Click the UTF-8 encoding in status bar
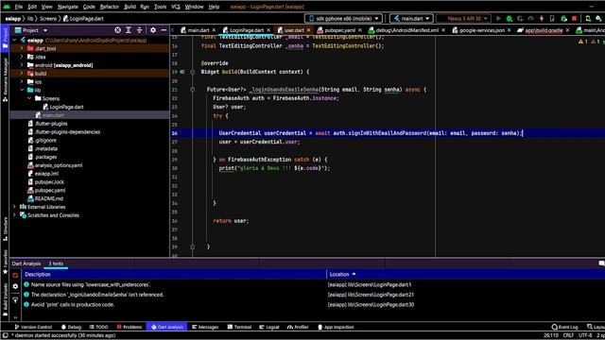Screen dimensions: 605x340 [585, 335]
